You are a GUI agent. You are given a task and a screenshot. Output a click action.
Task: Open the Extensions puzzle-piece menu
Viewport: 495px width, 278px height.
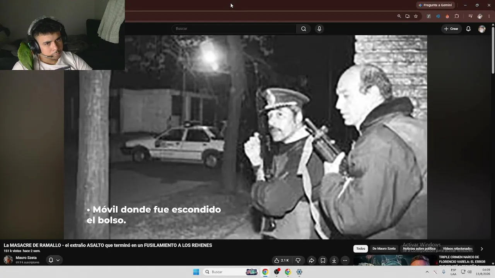pos(457,16)
